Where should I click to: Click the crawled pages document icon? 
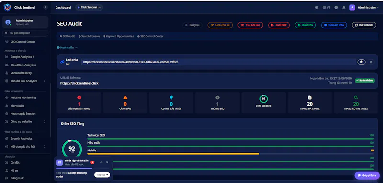pyautogui.click(x=310, y=97)
